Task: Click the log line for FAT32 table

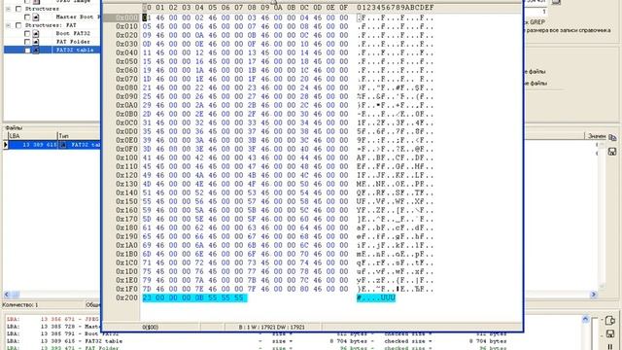Action: pyautogui.click(x=64, y=341)
